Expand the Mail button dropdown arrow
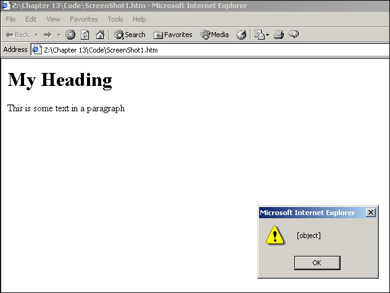 point(268,35)
